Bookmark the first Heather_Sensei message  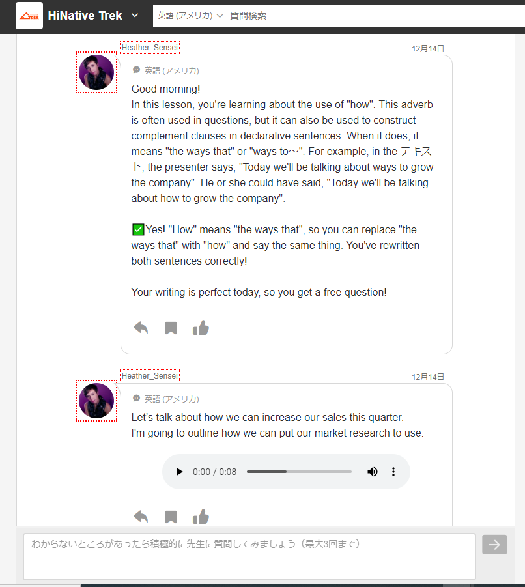171,328
